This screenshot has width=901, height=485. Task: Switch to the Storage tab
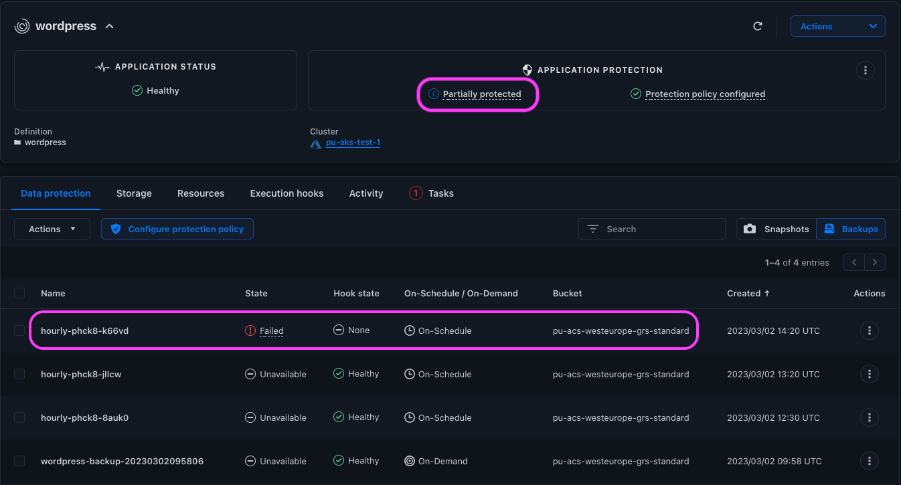click(x=134, y=193)
